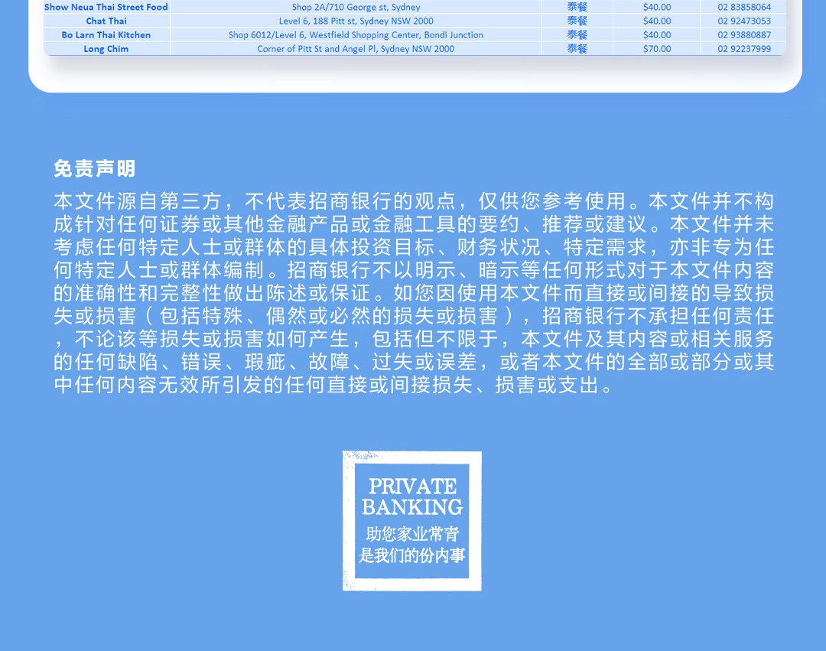Select the $70.00 price cell
The width and height of the screenshot is (826, 651).
(656, 48)
